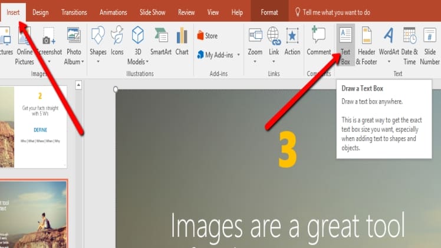Expand the 3D Models dropdown

pos(137,61)
